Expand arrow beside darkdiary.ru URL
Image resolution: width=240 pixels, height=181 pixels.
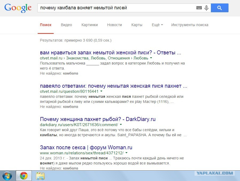tap(121, 124)
